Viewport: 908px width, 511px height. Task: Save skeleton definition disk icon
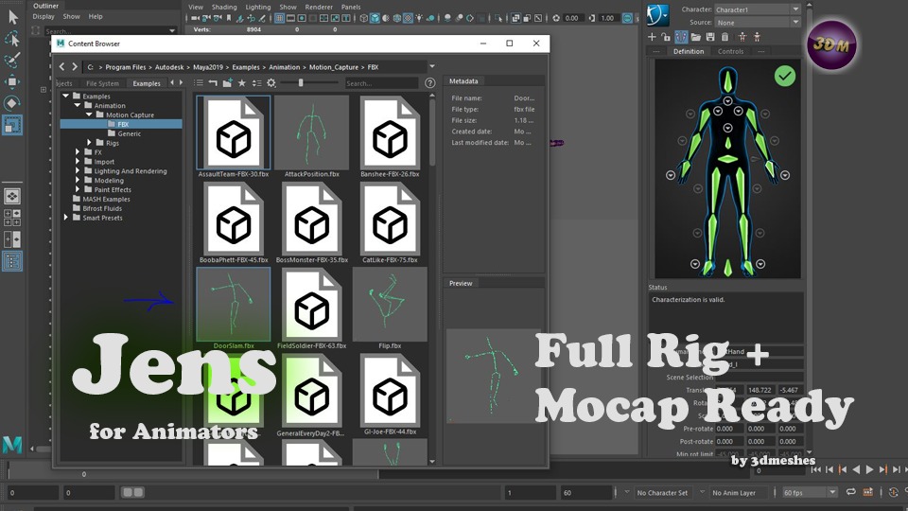[710, 37]
